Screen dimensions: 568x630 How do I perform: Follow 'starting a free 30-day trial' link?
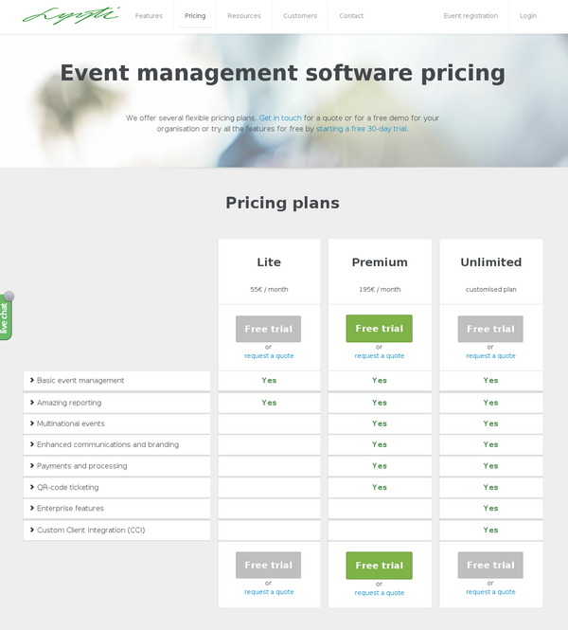[361, 129]
